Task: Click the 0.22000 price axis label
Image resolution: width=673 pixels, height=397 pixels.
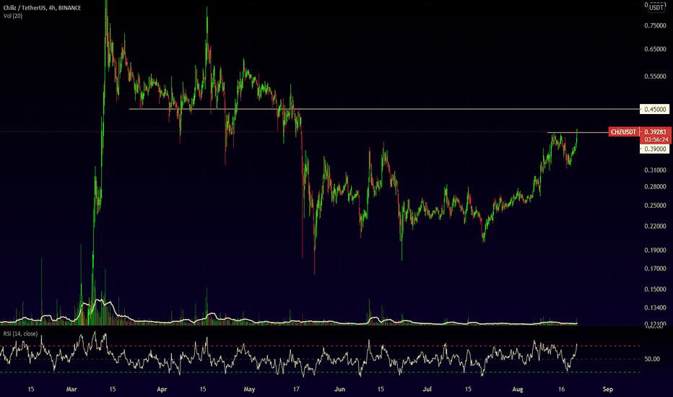Action: 655,226
